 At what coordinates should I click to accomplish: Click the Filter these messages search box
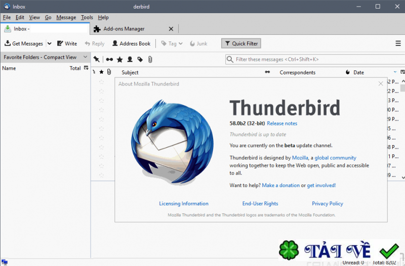click(315, 59)
